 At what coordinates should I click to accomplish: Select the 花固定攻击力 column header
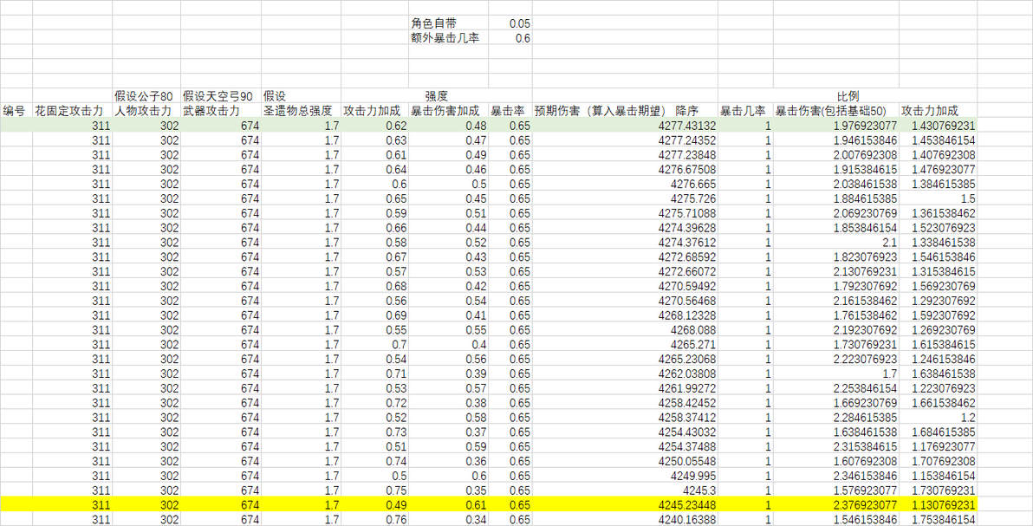coord(73,110)
